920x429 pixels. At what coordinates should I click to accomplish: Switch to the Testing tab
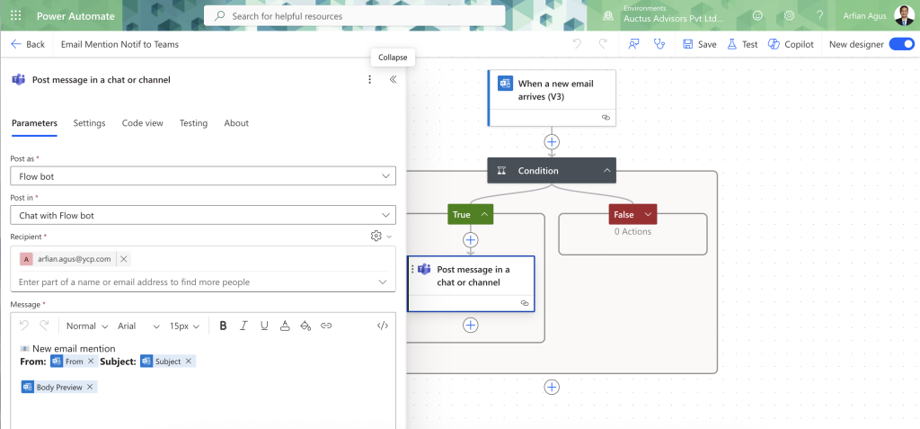pyautogui.click(x=194, y=123)
